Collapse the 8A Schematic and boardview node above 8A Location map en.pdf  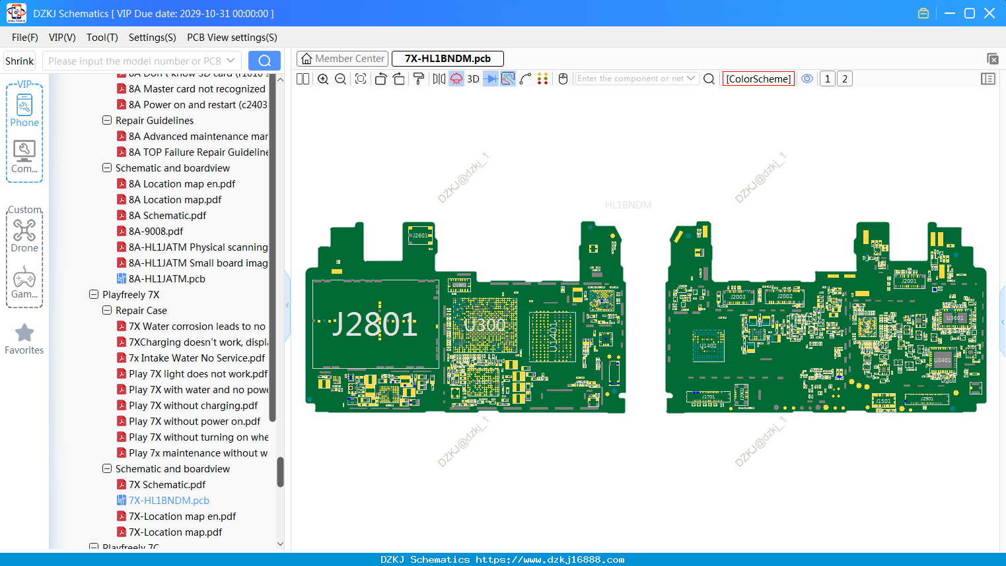pyautogui.click(x=107, y=168)
